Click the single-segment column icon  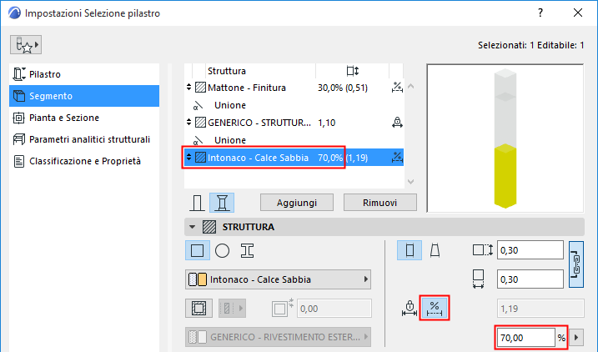pyautogui.click(x=198, y=203)
